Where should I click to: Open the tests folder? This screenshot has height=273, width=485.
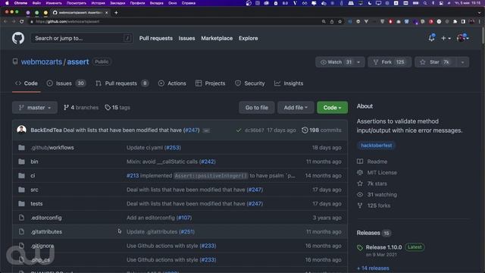(36, 204)
